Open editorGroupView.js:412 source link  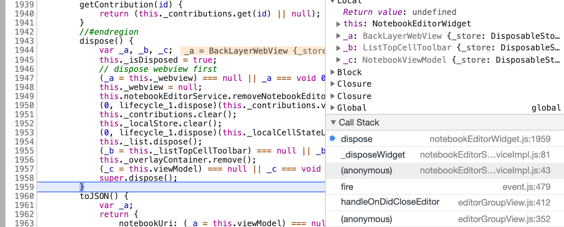pos(504,203)
